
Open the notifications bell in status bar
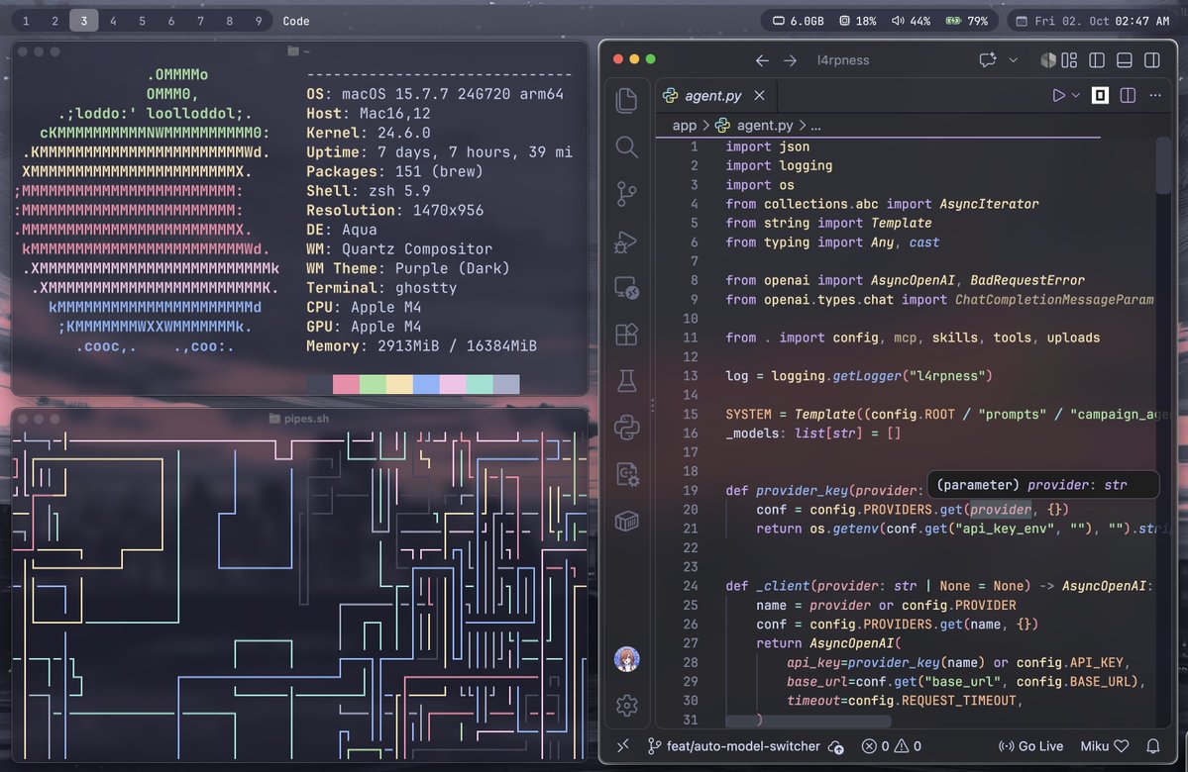point(1152,746)
